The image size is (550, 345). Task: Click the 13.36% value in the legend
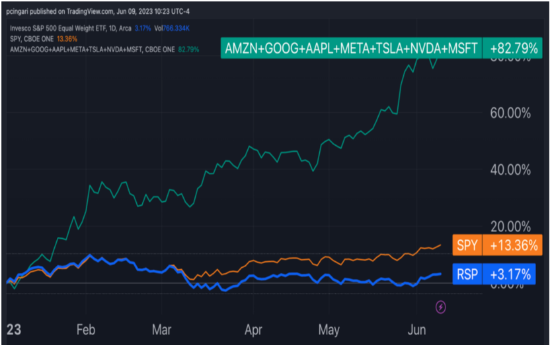(x=67, y=39)
